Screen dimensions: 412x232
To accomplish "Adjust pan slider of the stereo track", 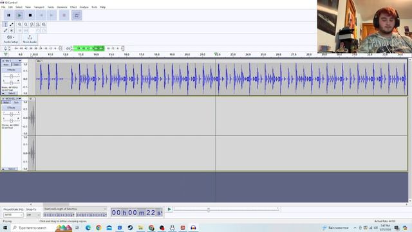I will pyautogui.click(x=12, y=121).
